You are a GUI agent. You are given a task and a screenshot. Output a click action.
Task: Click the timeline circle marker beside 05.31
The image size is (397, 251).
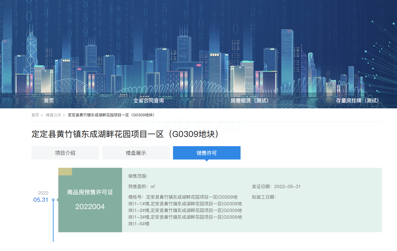point(53,200)
